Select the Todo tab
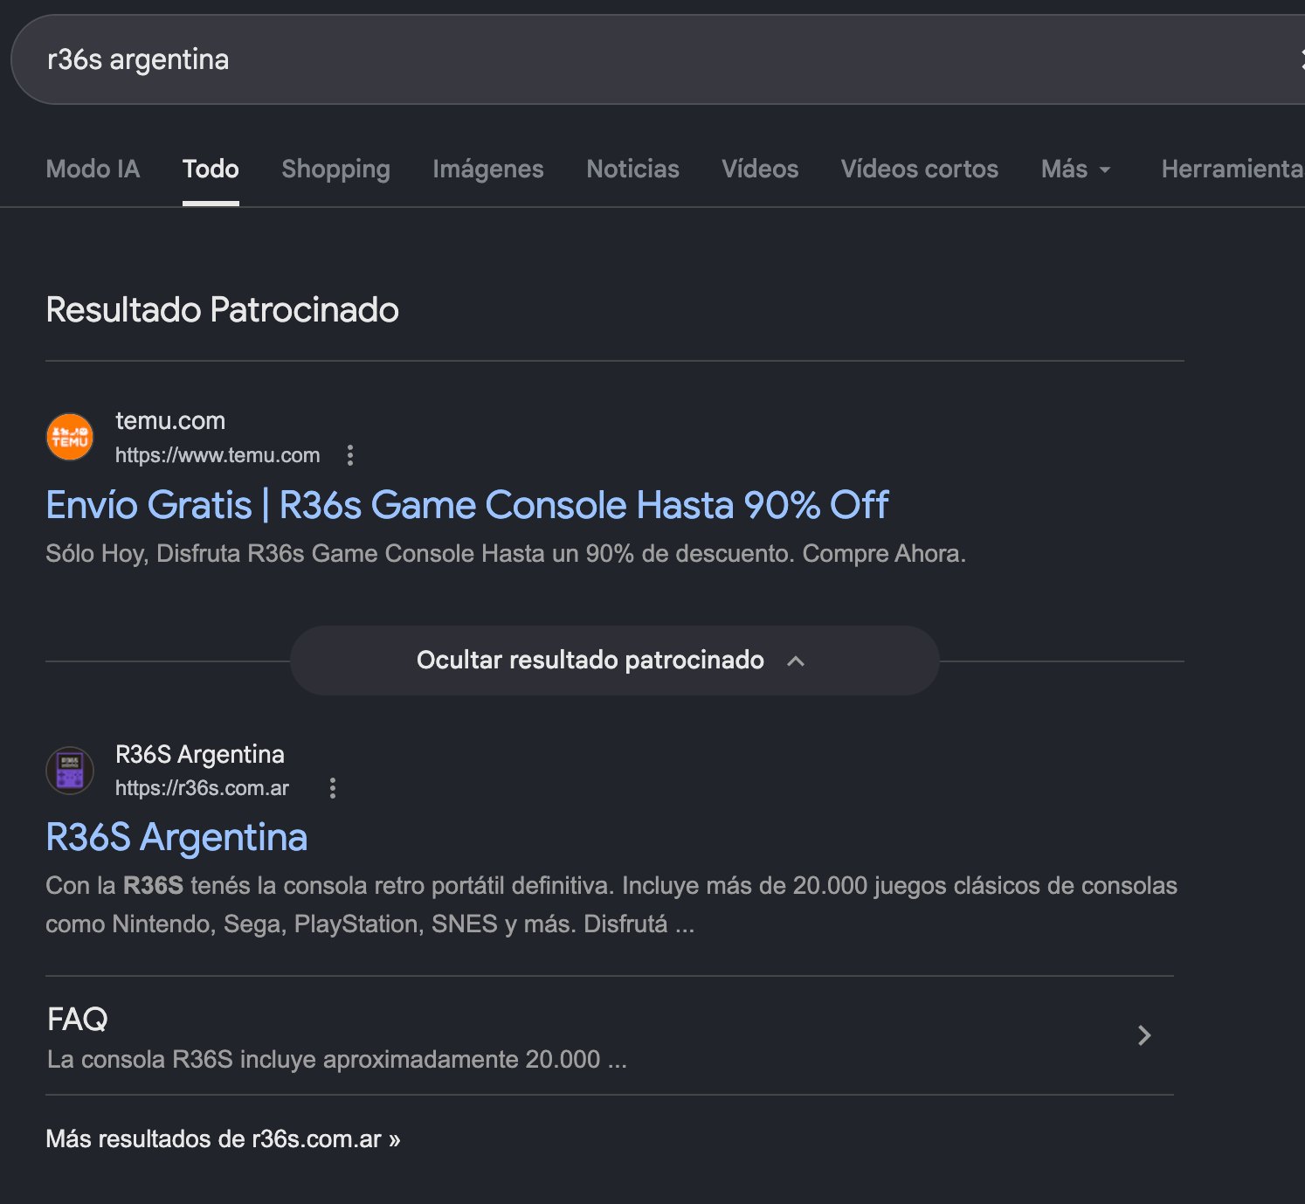The height and width of the screenshot is (1204, 1305). pyautogui.click(x=211, y=169)
